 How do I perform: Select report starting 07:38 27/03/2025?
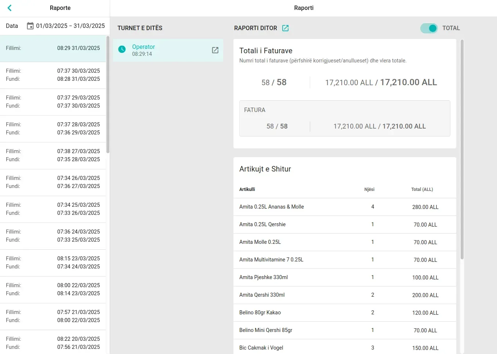[53, 155]
